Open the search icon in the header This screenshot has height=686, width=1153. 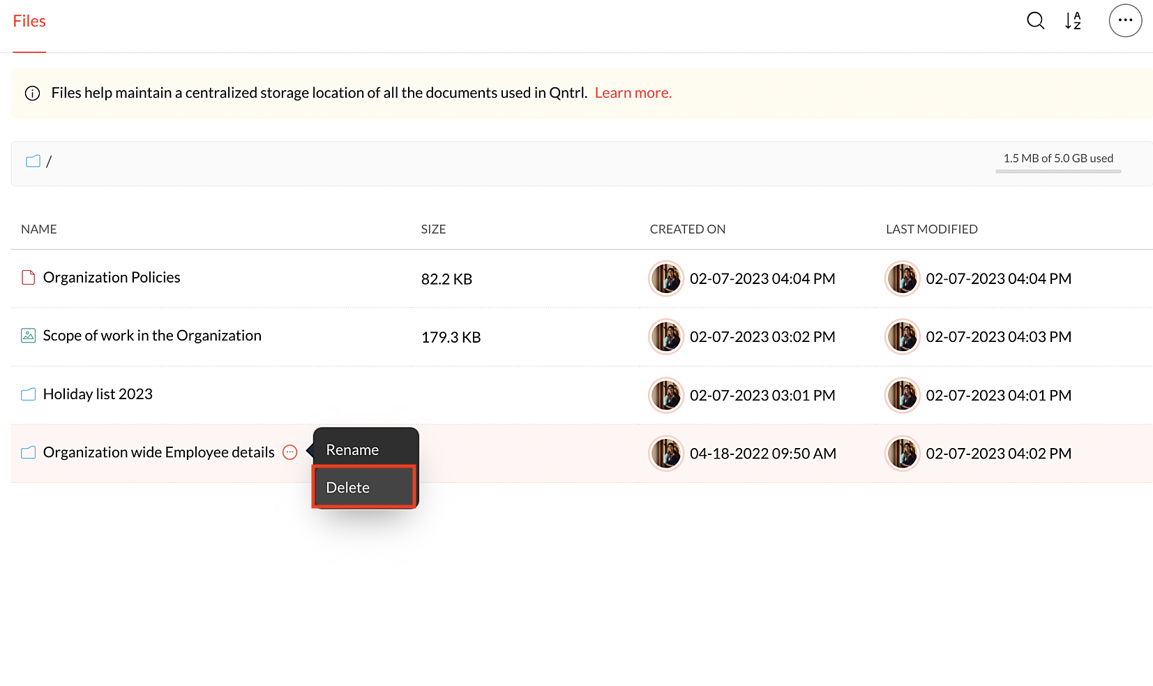coord(1035,21)
